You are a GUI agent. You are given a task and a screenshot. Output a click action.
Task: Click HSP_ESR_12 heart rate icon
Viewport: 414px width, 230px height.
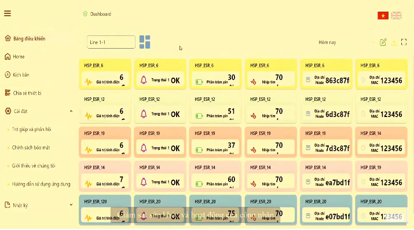(x=254, y=116)
